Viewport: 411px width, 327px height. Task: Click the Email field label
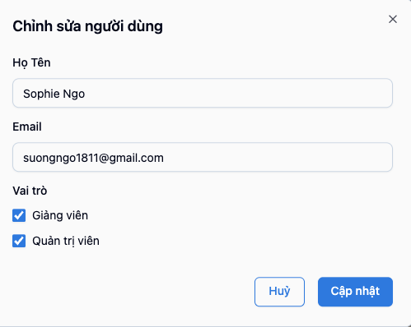click(x=27, y=127)
